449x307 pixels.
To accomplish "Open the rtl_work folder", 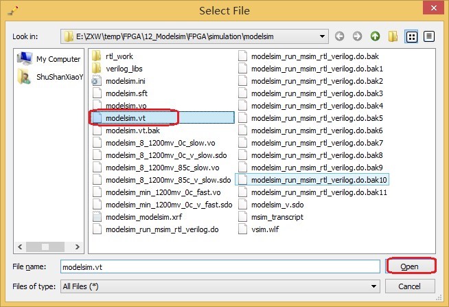I will click(119, 56).
